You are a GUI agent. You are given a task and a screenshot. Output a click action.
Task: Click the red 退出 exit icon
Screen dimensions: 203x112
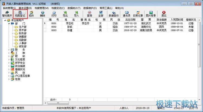coord(164,14)
